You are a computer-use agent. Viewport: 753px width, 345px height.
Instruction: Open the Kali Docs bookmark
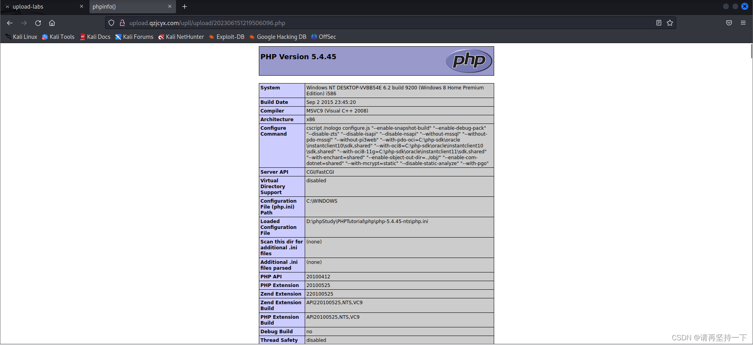[95, 37]
